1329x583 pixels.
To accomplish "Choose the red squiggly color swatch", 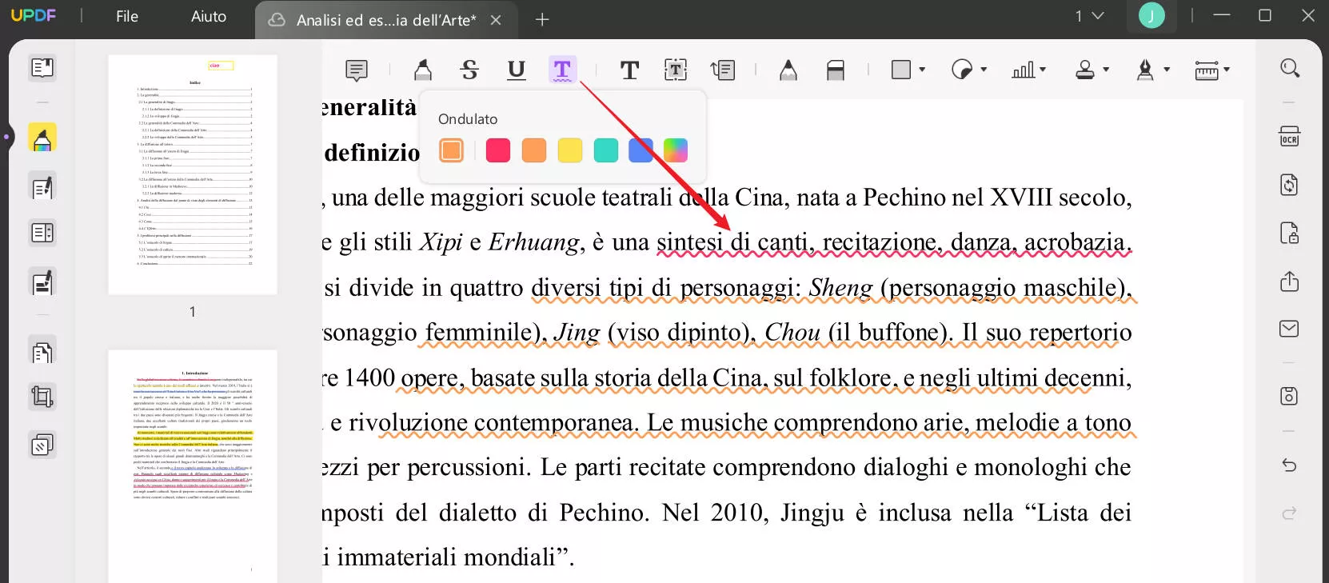I will (x=498, y=150).
